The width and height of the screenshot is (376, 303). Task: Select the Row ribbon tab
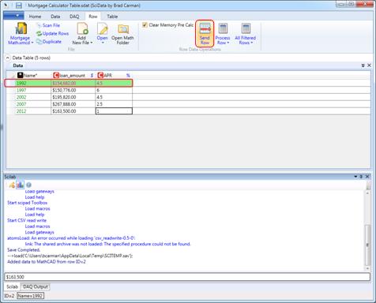click(93, 17)
